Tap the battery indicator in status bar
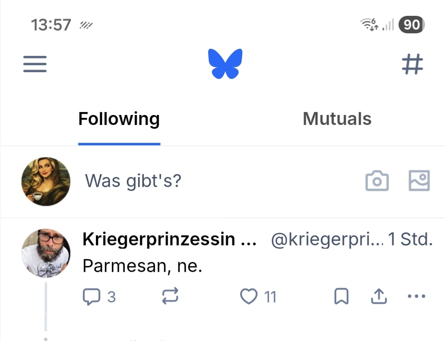Image resolution: width=445 pixels, height=341 pixels. point(411,25)
